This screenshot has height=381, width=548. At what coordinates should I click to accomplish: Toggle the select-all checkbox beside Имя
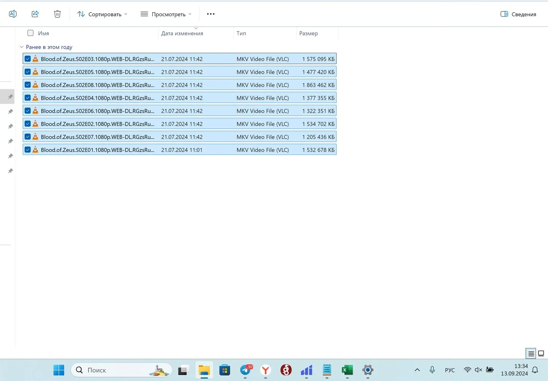click(30, 33)
